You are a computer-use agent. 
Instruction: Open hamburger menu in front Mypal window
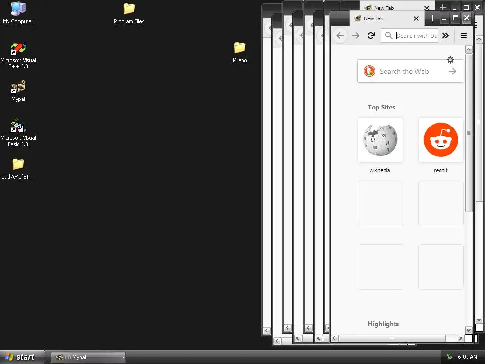tap(463, 36)
